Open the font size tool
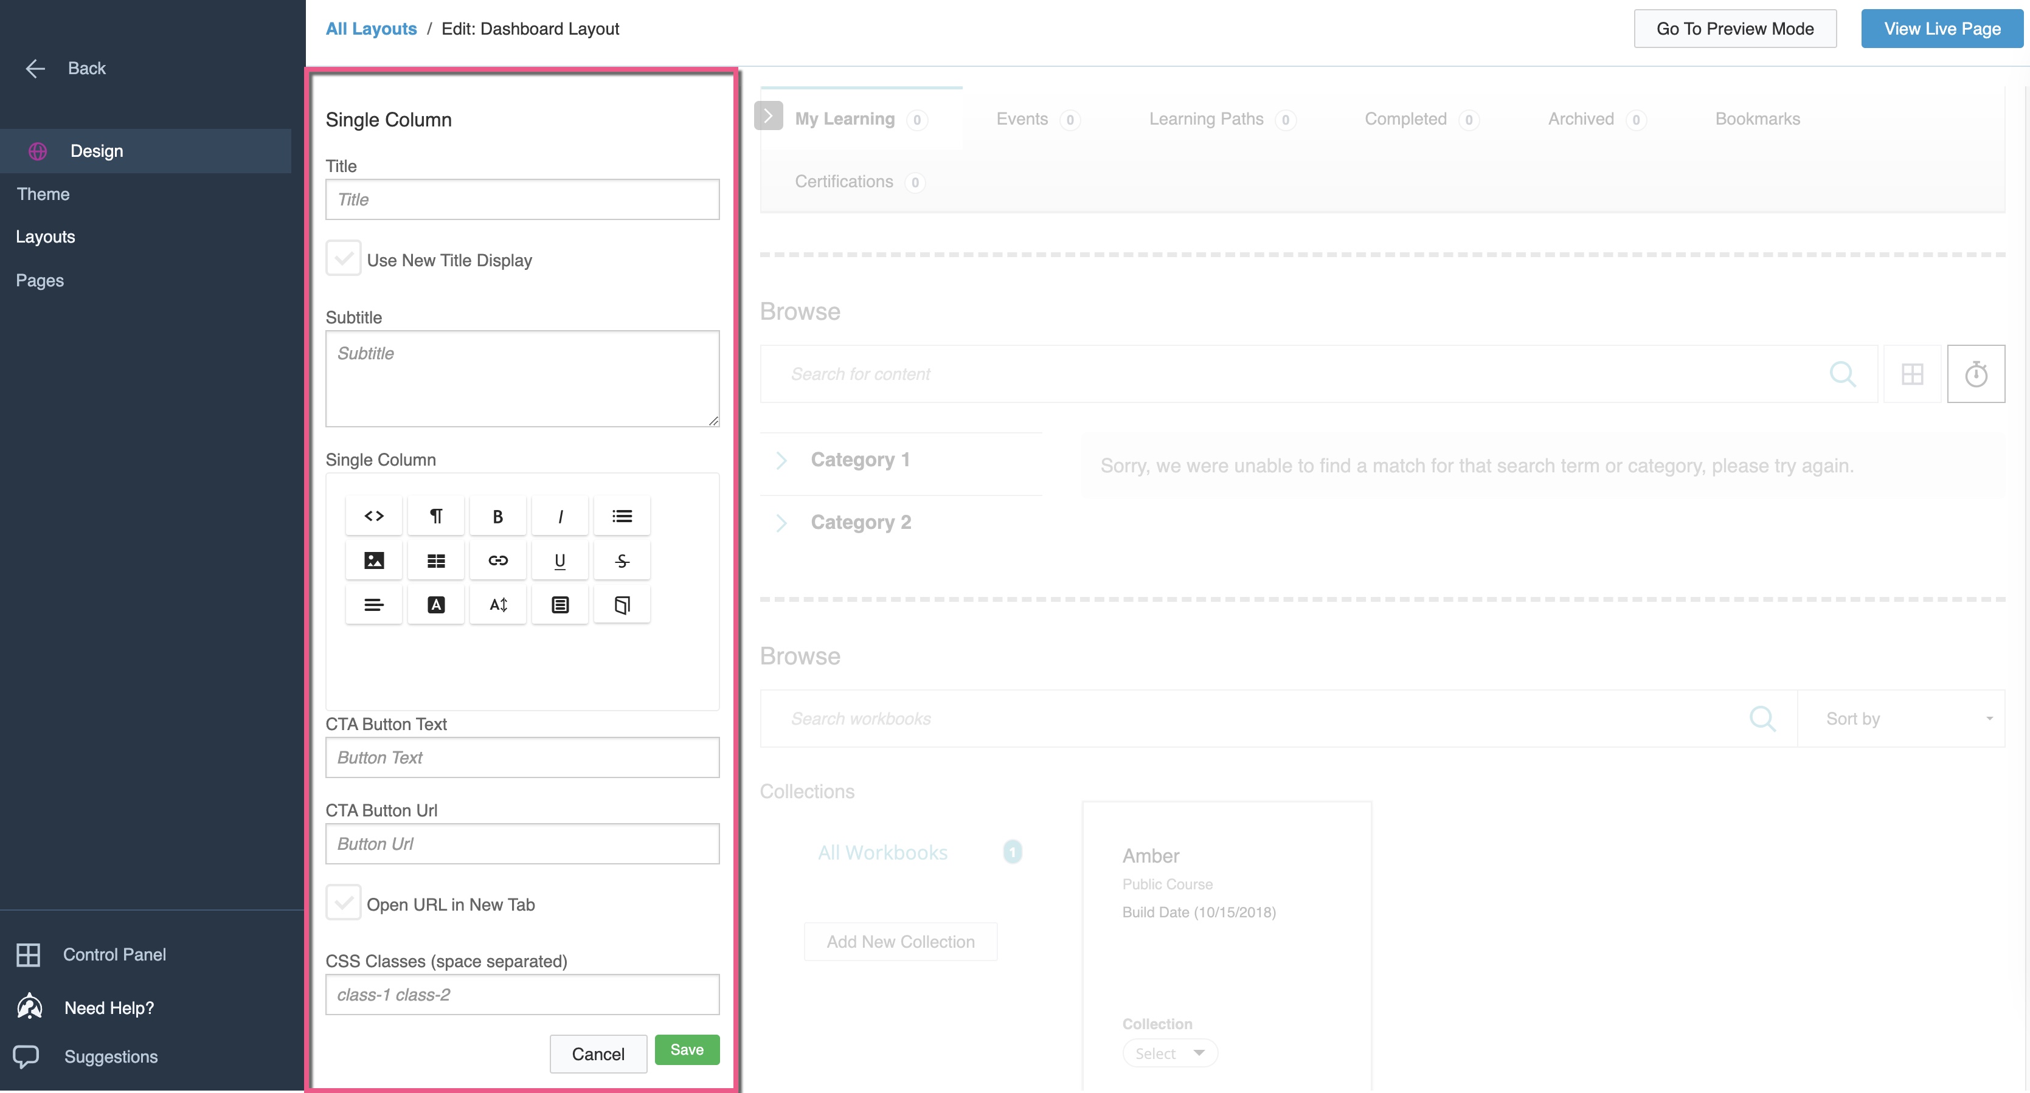This screenshot has height=1093, width=2030. [x=497, y=604]
